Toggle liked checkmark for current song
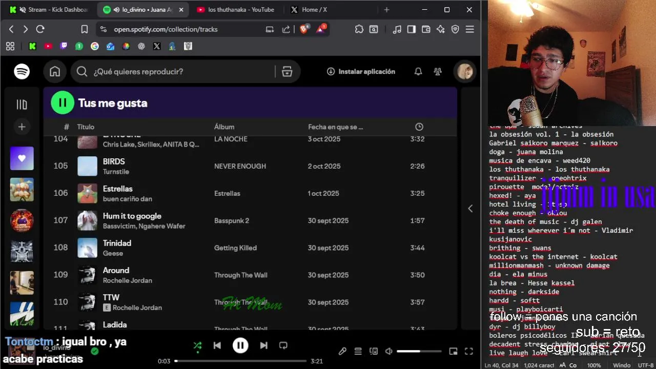The image size is (656, 369). tap(94, 351)
